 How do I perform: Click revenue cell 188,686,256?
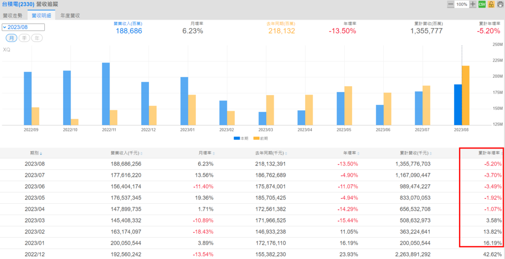(126, 164)
